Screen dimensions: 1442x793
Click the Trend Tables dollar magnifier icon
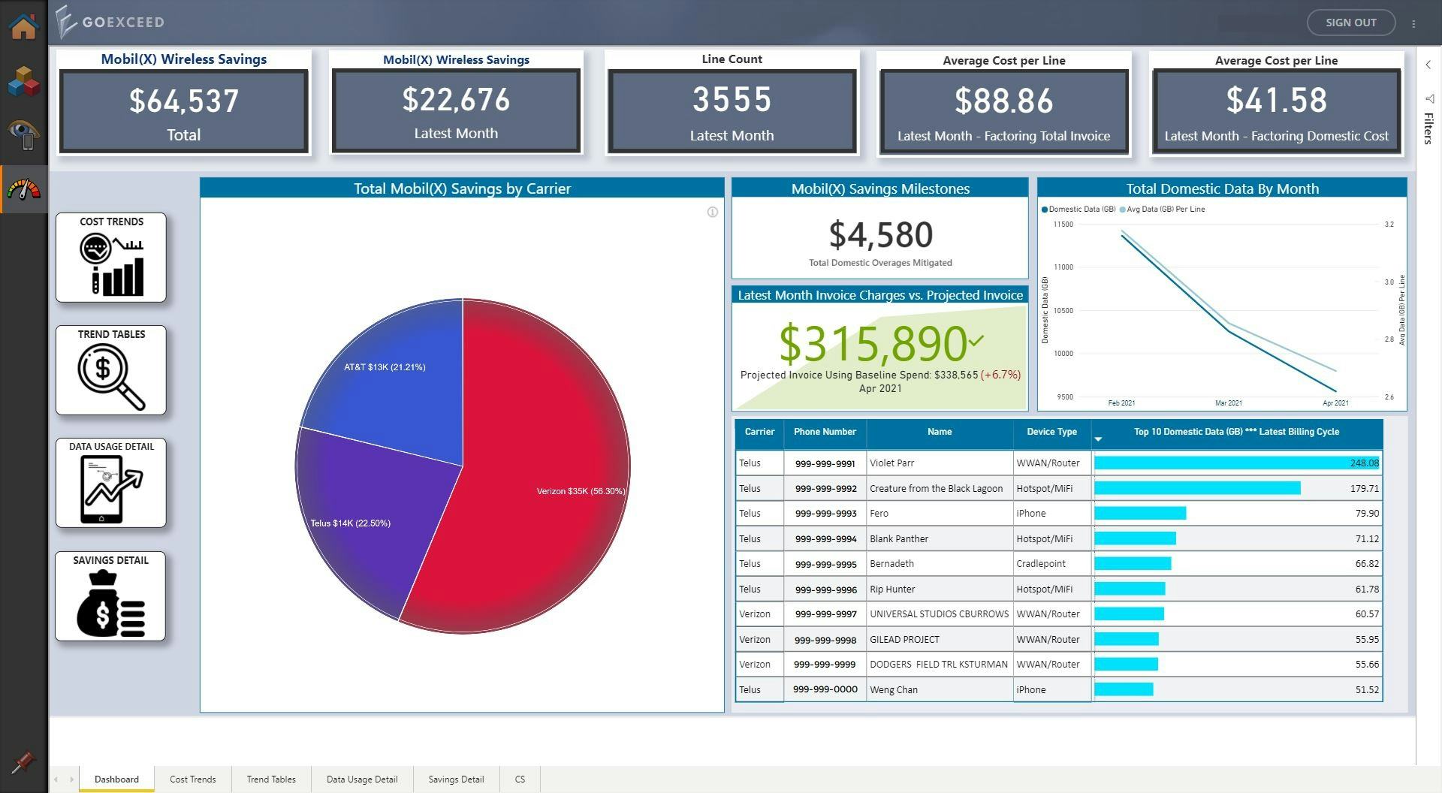[x=110, y=370]
